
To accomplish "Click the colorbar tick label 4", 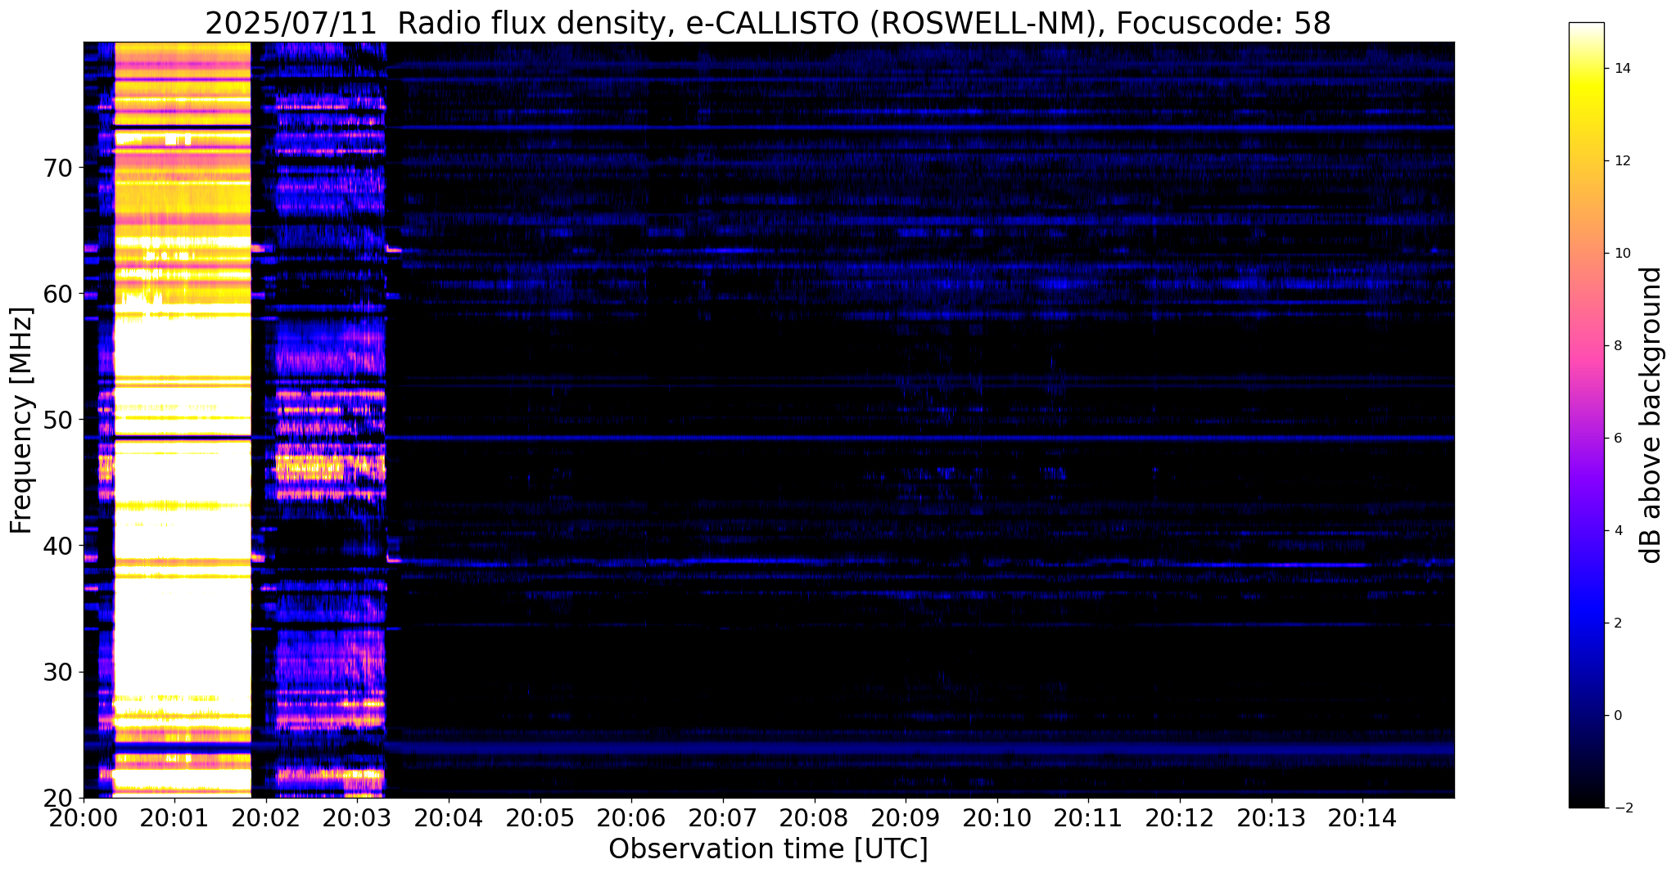I will [x=1617, y=531].
